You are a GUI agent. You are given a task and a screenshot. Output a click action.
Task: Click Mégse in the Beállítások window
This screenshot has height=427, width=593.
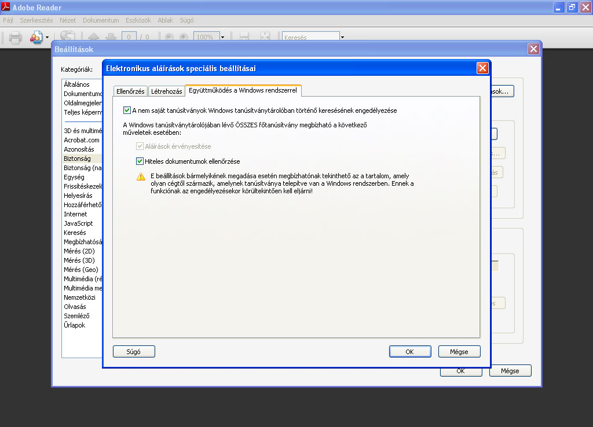coord(510,371)
